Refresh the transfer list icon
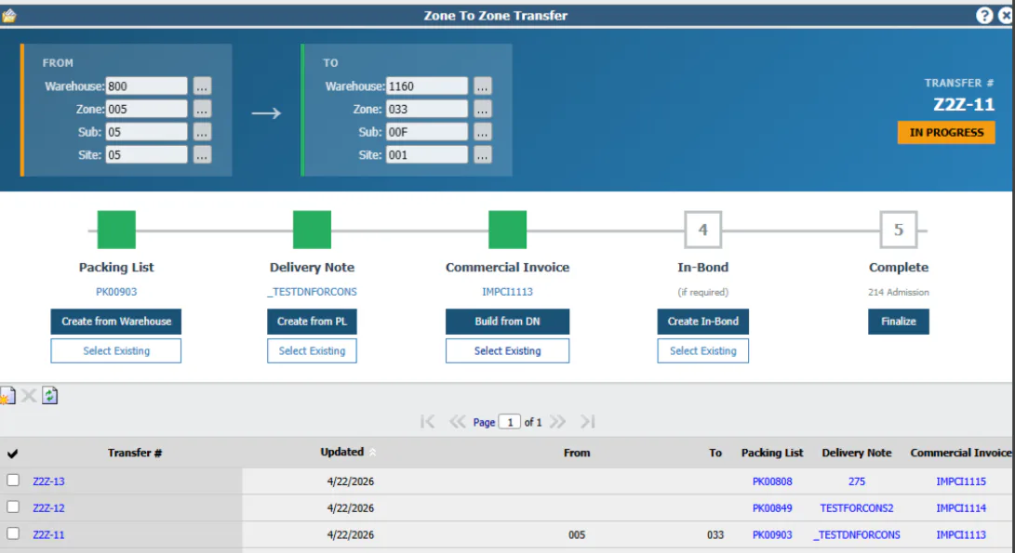This screenshot has height=553, width=1015. point(50,395)
